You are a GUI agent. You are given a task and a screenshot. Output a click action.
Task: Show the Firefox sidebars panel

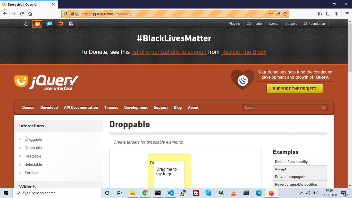click(x=328, y=14)
